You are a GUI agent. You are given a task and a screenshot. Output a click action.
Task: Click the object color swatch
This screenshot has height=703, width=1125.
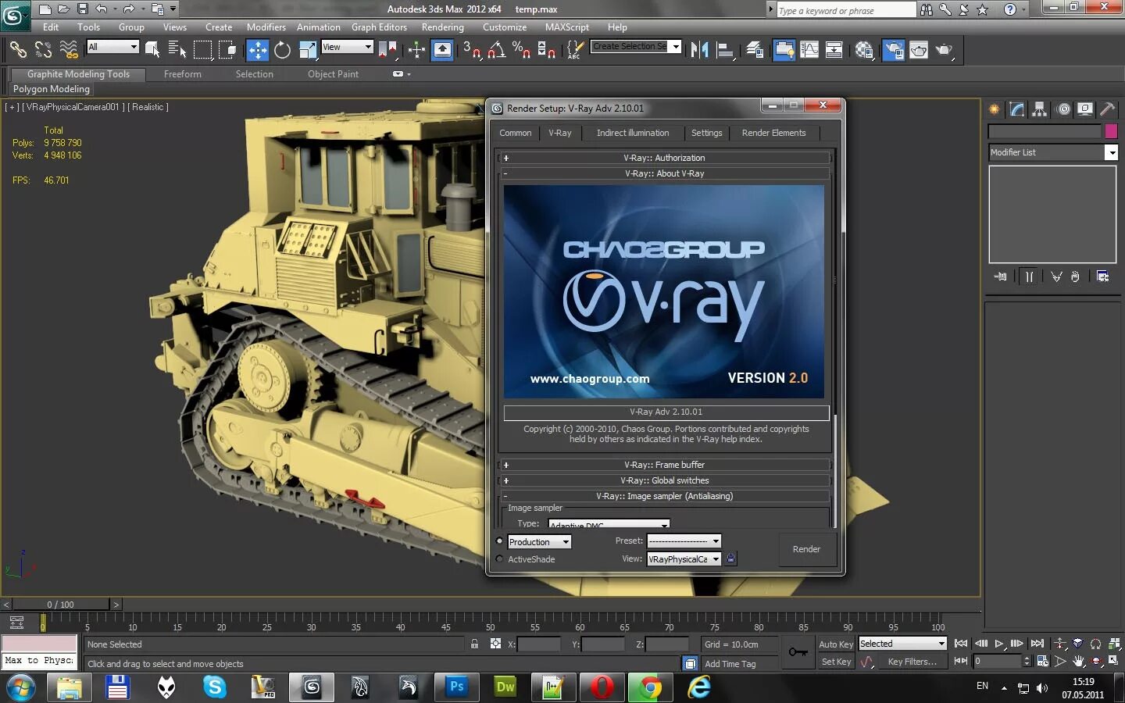1111,131
